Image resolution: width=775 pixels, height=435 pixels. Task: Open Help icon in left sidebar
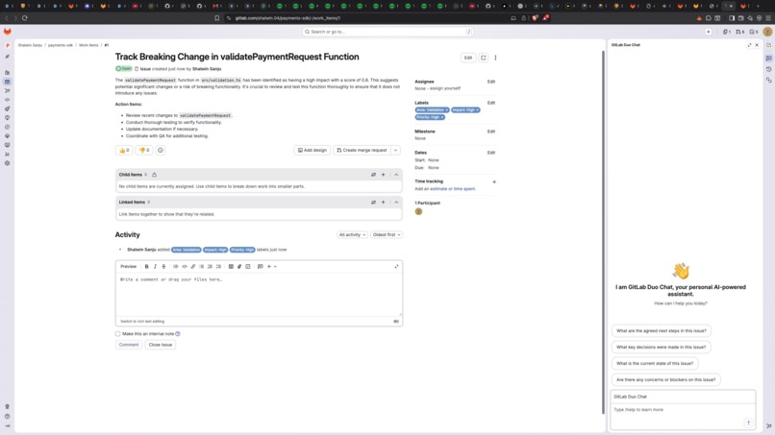click(x=8, y=416)
